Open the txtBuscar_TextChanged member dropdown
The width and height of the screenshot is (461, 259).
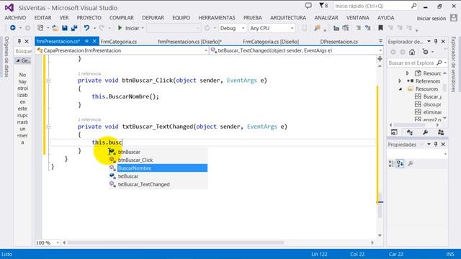click(296, 50)
